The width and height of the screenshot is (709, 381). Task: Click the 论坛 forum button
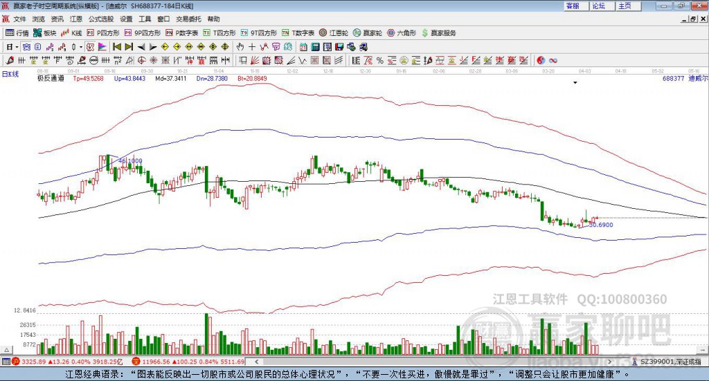pyautogui.click(x=602, y=6)
